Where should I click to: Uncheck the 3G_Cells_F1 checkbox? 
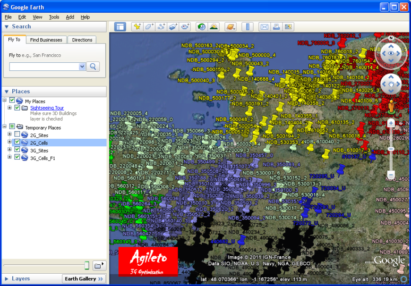(x=17, y=158)
